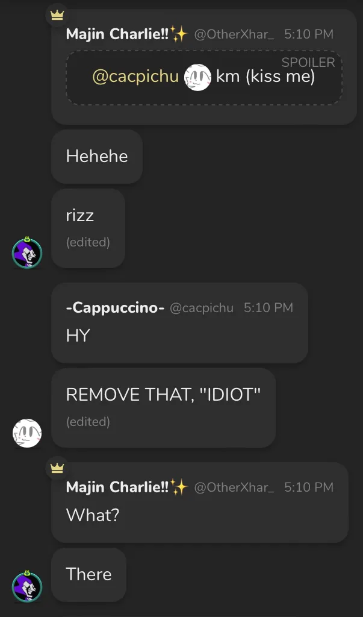Click the sparkles emoji in the lower Majin Charlie name
363x617 pixels.
point(179,487)
